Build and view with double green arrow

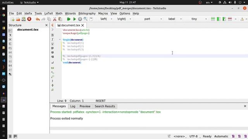pyautogui.click(x=69, y=19)
